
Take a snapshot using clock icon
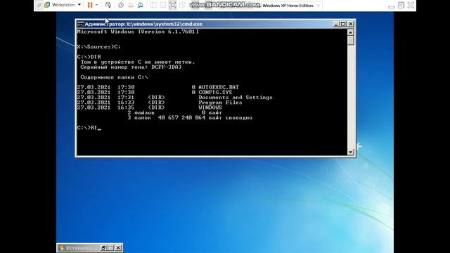pos(121,5)
